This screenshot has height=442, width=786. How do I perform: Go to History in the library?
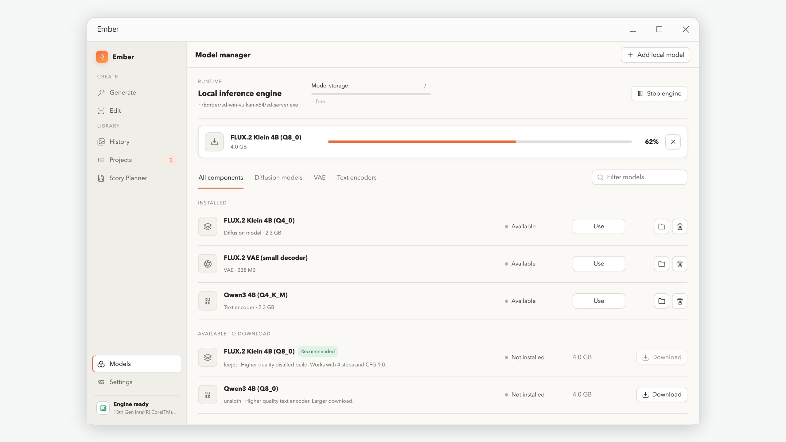pos(137,142)
